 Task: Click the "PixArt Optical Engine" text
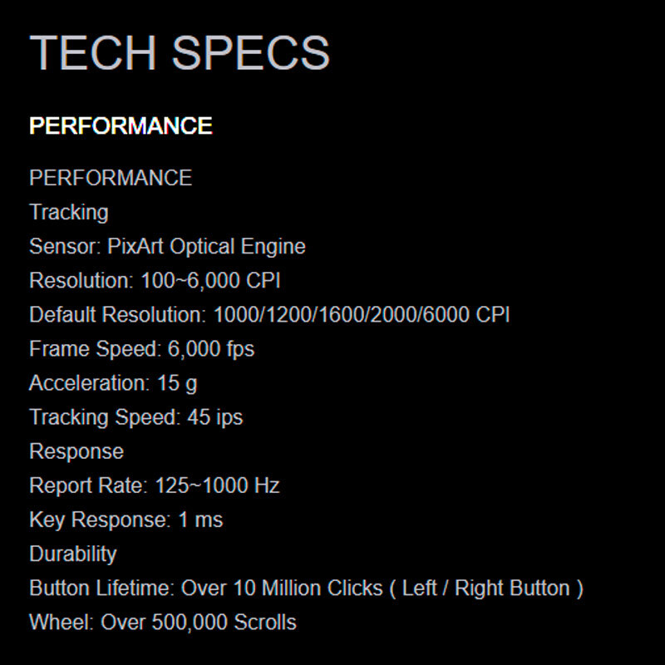pos(206,246)
